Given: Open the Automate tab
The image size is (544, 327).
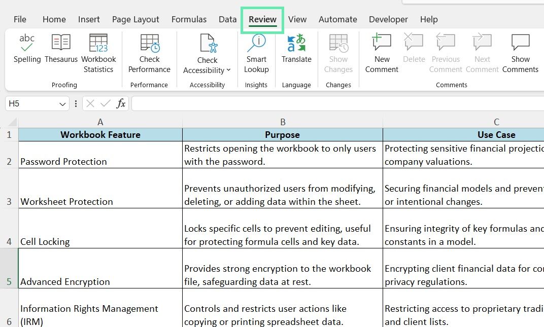Looking at the screenshot, I should pyautogui.click(x=338, y=19).
